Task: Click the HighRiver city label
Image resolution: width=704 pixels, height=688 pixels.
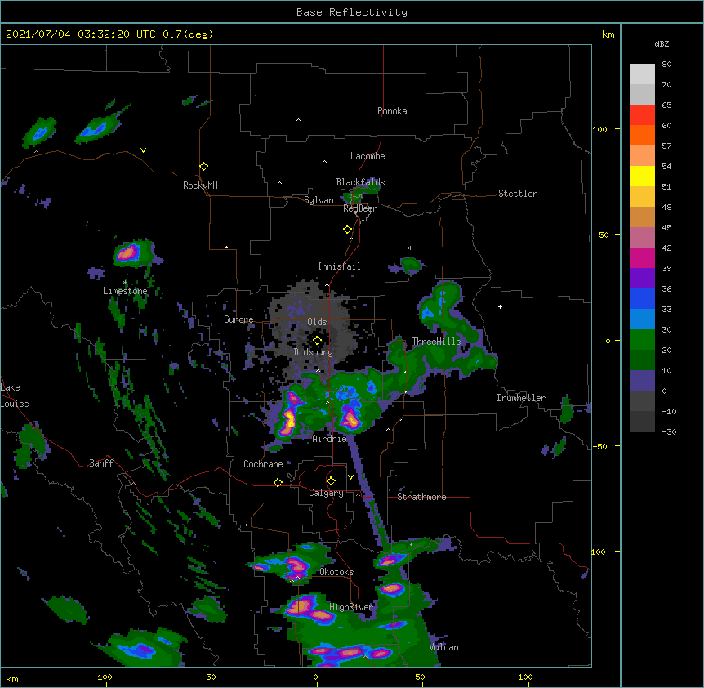Action: (351, 607)
